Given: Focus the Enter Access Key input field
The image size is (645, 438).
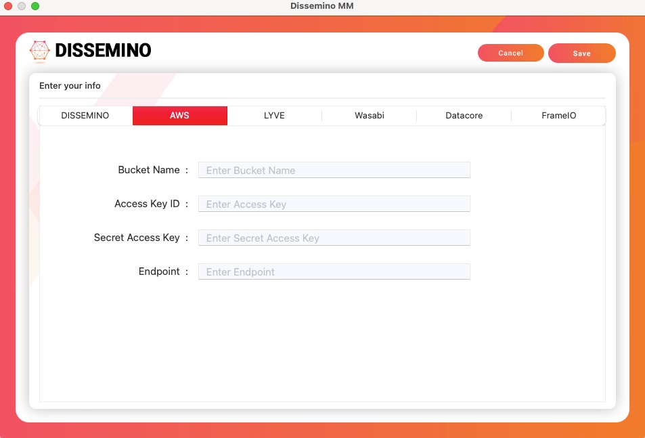Looking at the screenshot, I should tap(334, 204).
